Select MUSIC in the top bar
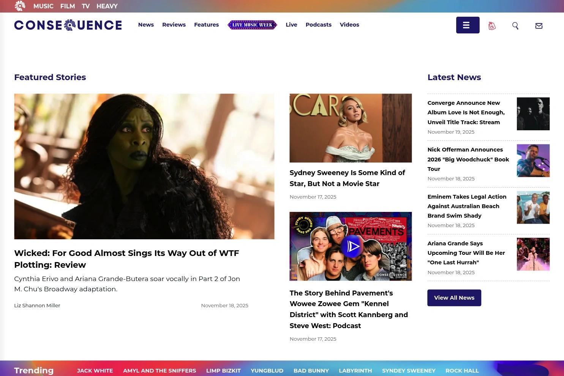The width and height of the screenshot is (564, 376). 43,6
